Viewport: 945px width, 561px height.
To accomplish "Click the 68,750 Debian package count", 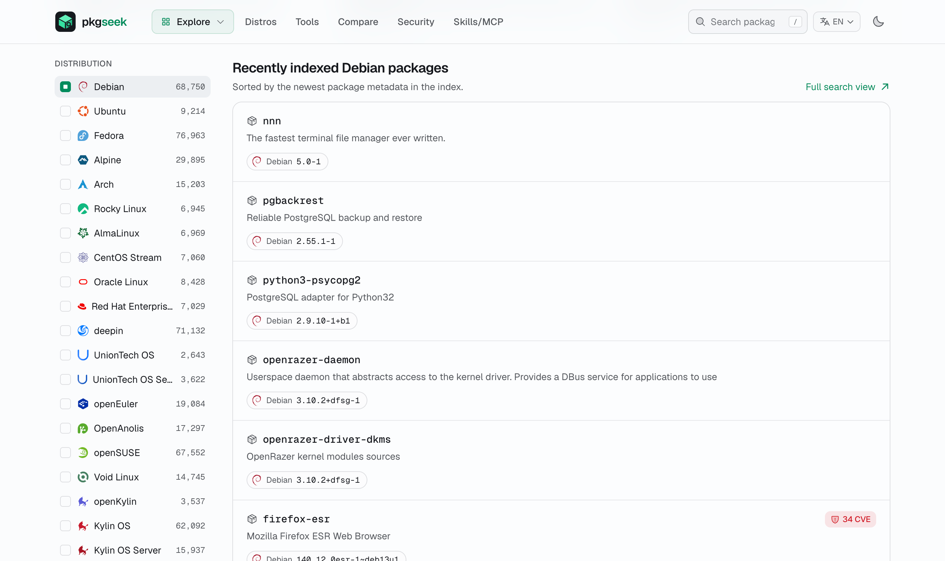I will [x=190, y=87].
